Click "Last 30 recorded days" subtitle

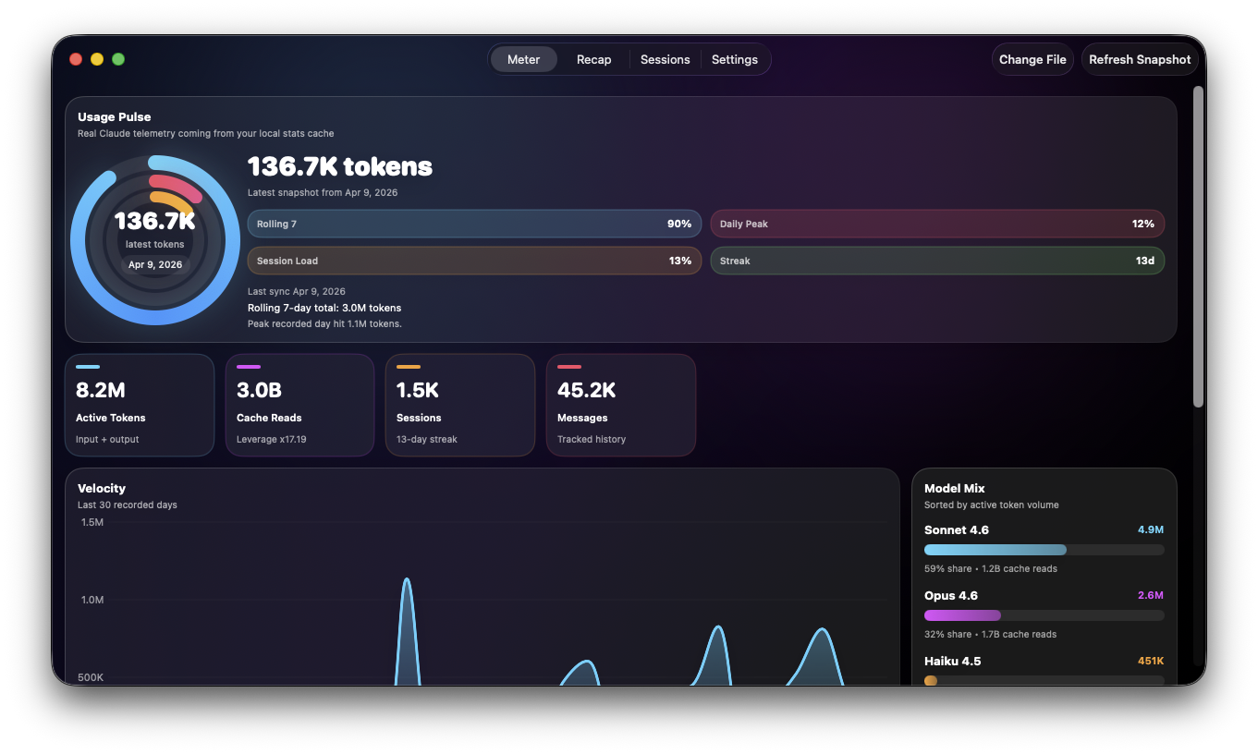pyautogui.click(x=128, y=505)
